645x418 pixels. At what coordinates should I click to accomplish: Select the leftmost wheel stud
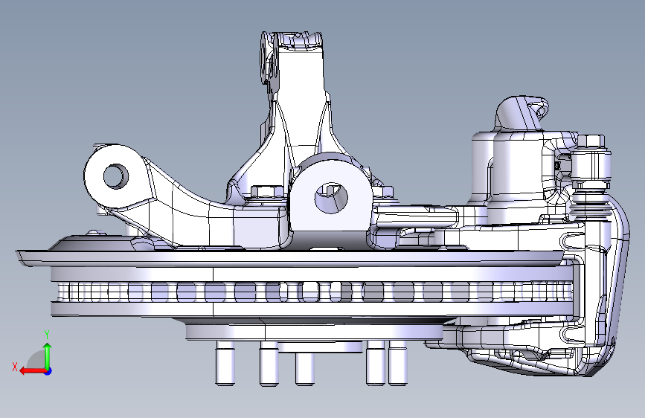225,363
